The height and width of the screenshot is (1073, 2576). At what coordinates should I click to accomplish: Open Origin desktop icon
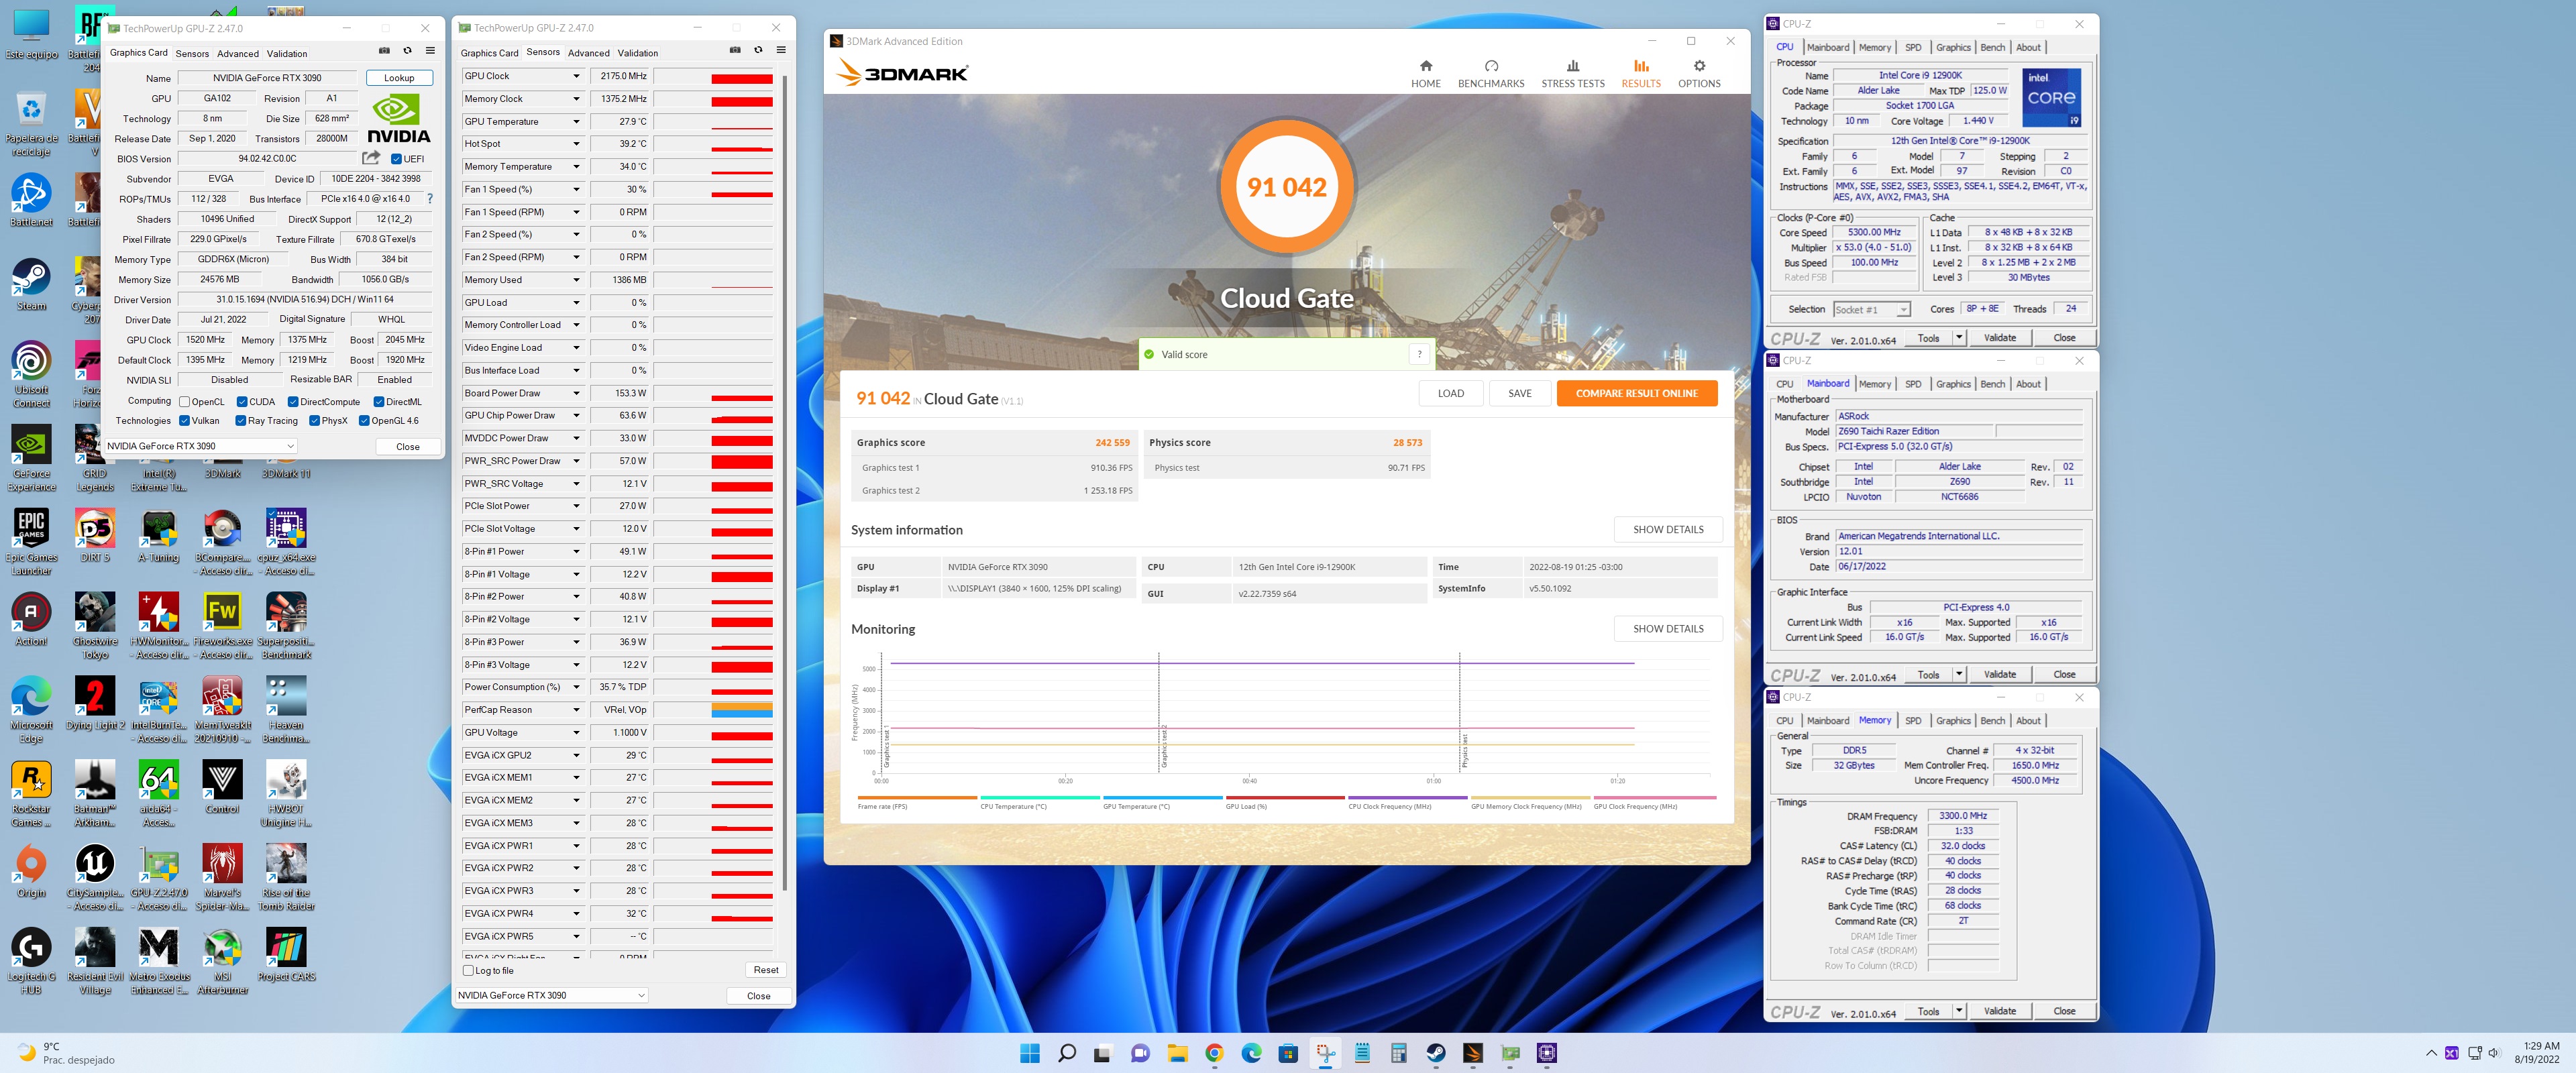tap(31, 872)
